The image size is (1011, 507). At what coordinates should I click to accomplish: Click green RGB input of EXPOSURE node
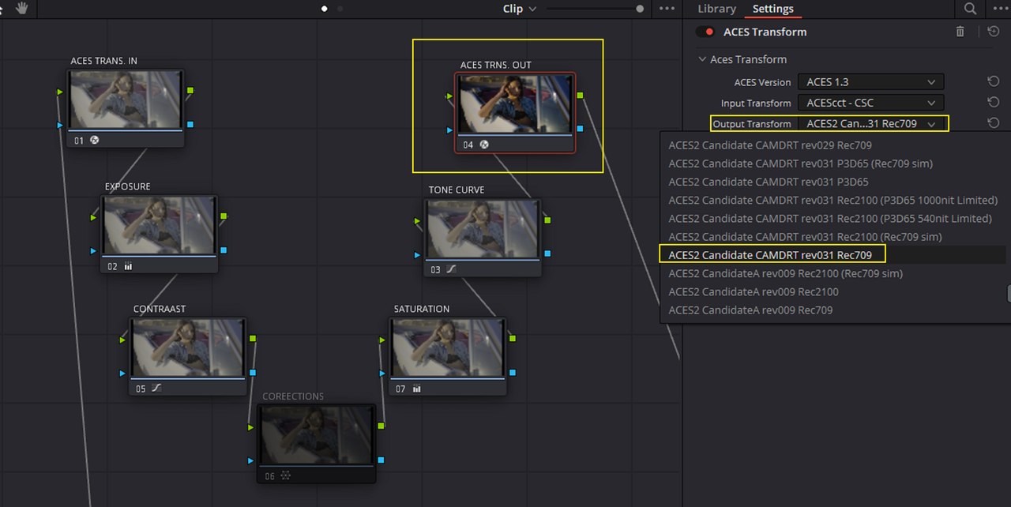coord(93,217)
